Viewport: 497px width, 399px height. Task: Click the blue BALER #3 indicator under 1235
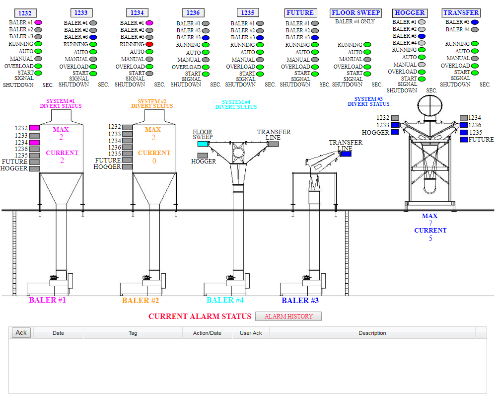260,38
